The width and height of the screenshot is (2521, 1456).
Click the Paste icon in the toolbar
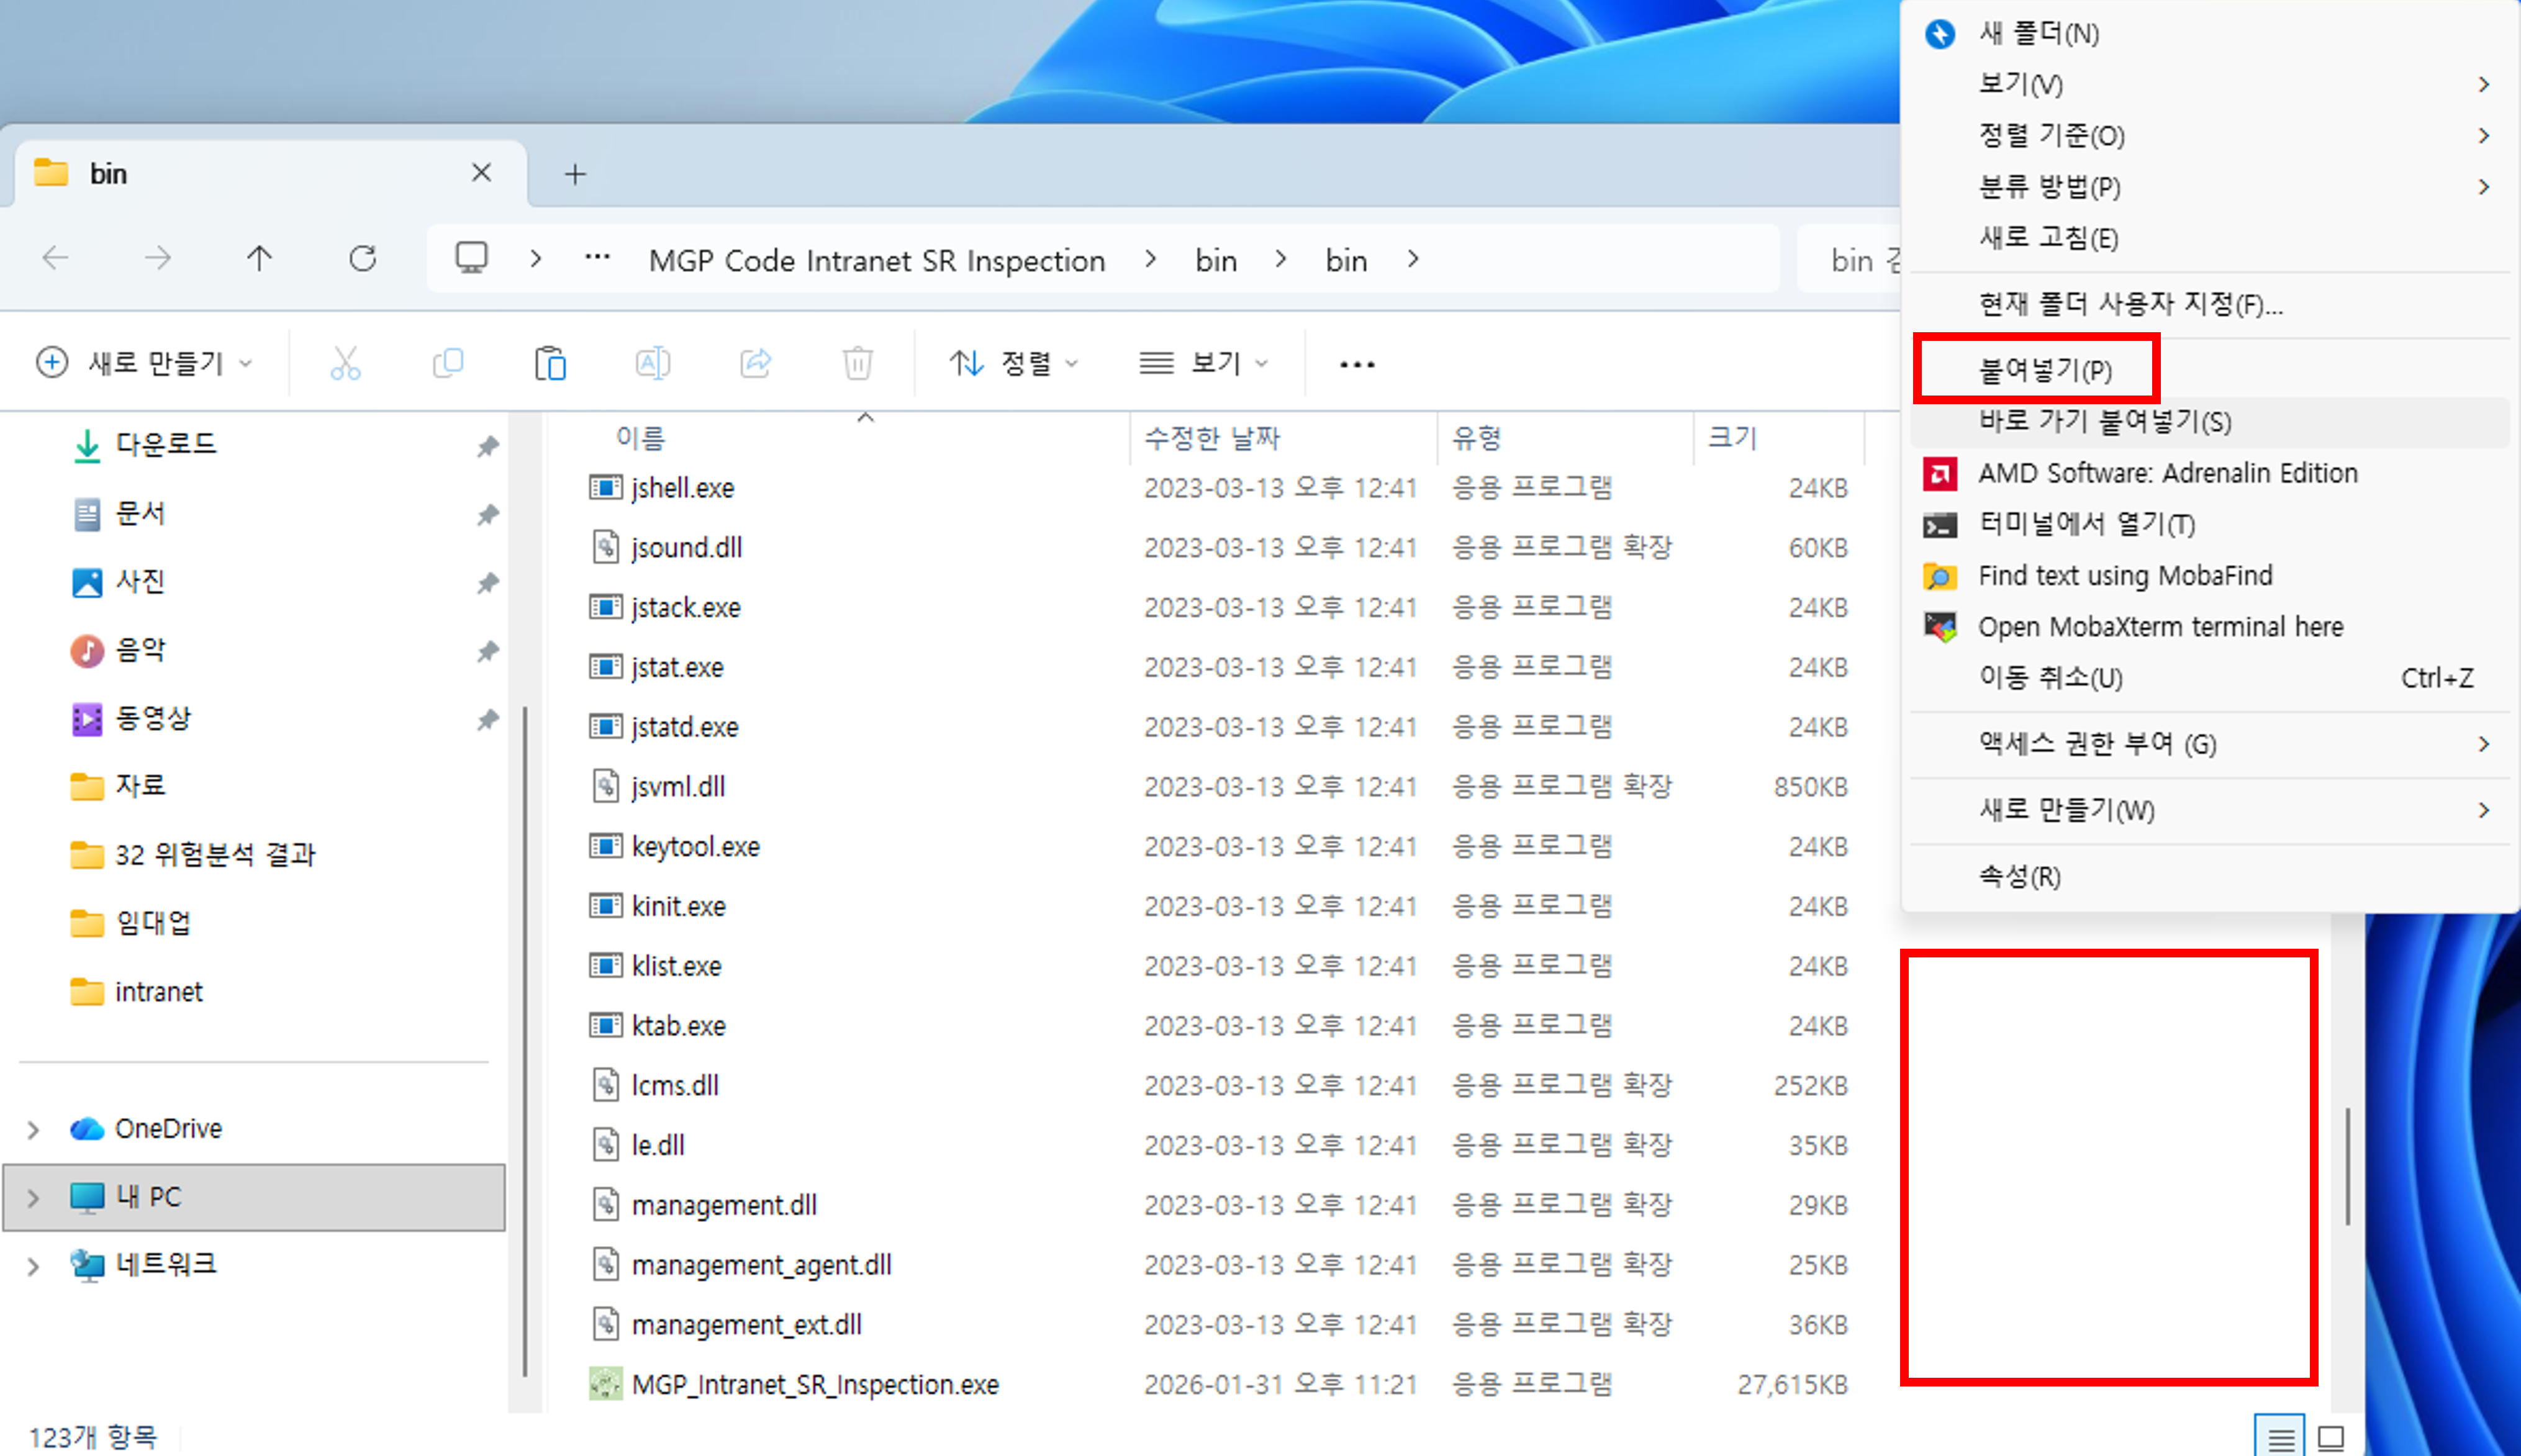tap(550, 362)
